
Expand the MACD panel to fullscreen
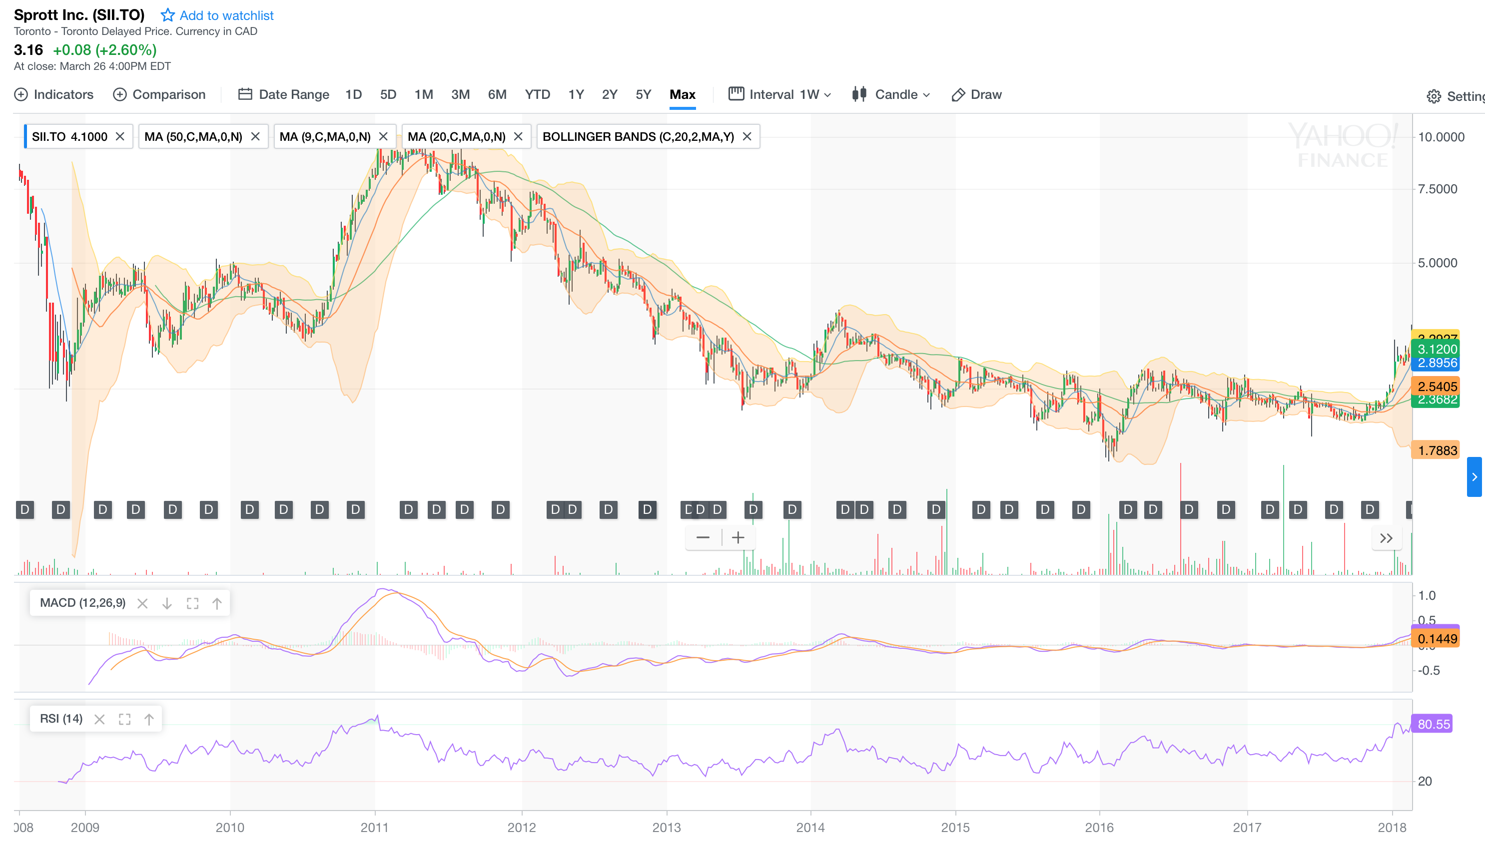click(x=192, y=604)
